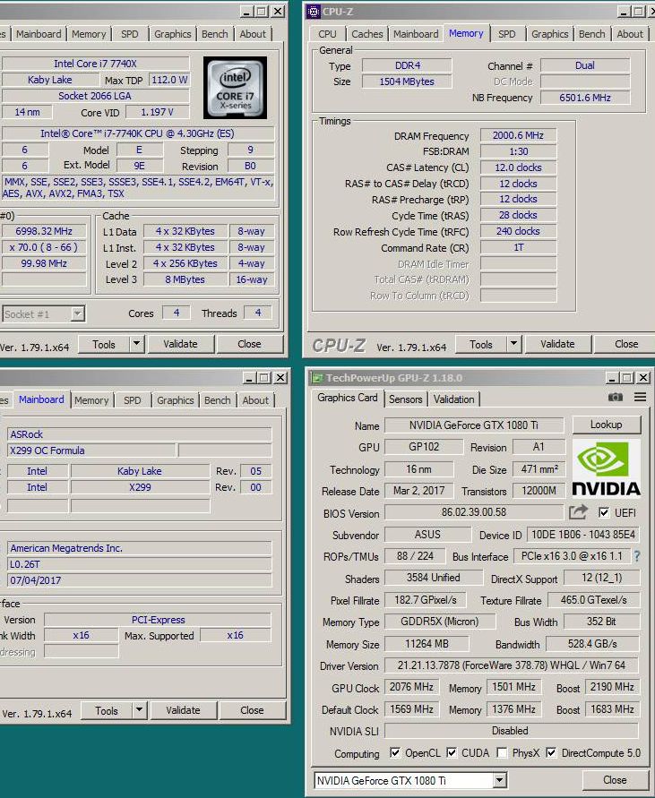655x798 pixels.
Task: Open Tools dropdown arrow in Mainboard window
Action: click(x=139, y=710)
